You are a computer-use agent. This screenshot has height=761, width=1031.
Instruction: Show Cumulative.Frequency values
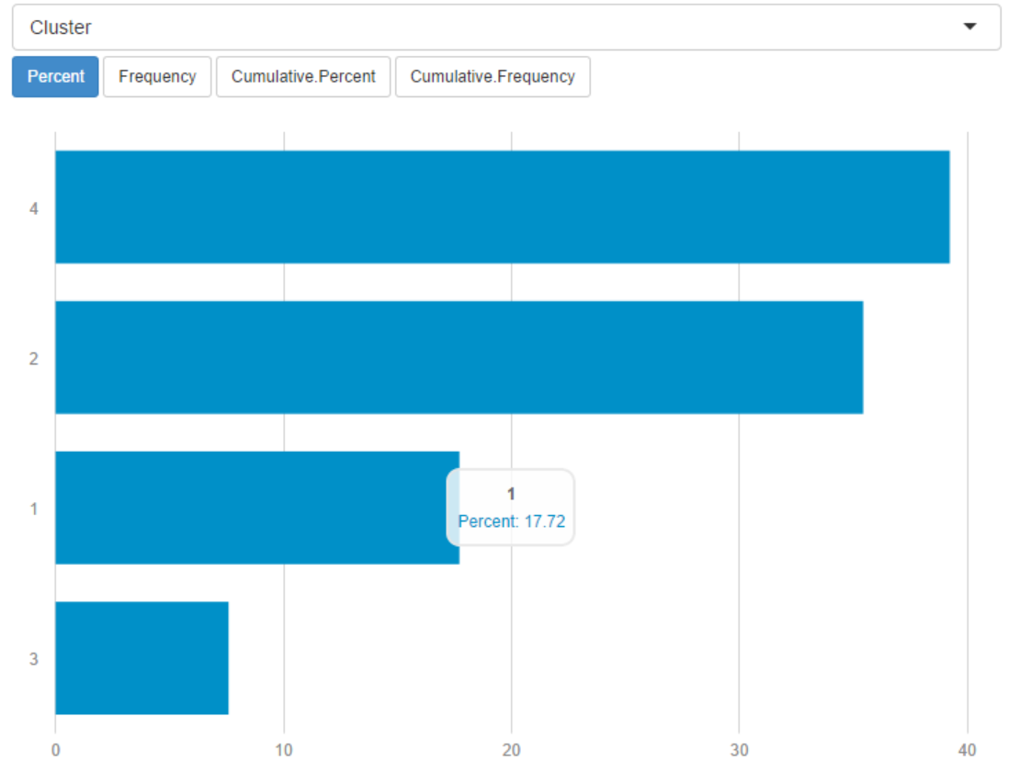tap(493, 77)
